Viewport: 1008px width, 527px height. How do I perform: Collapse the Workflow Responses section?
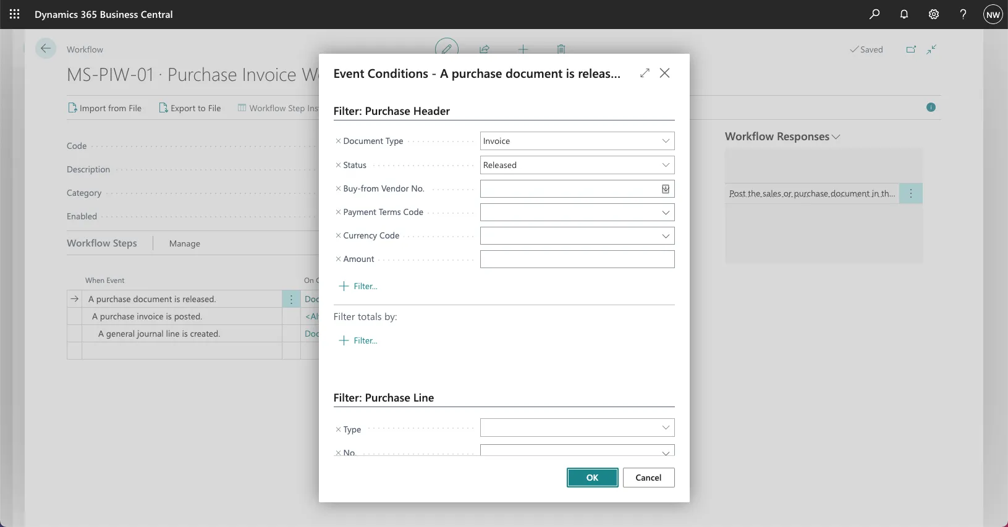click(x=782, y=137)
